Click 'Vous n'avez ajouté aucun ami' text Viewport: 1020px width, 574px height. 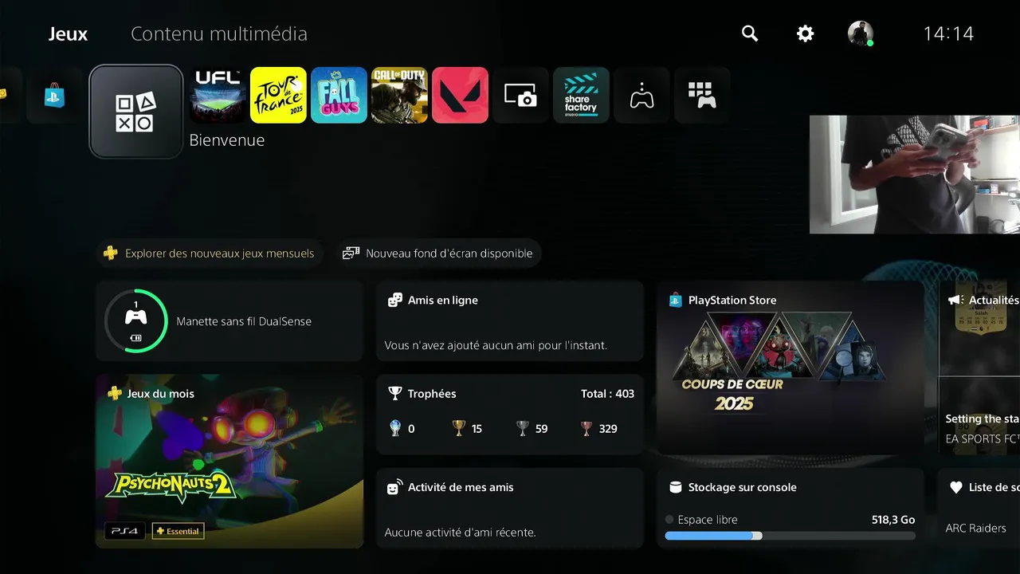496,345
